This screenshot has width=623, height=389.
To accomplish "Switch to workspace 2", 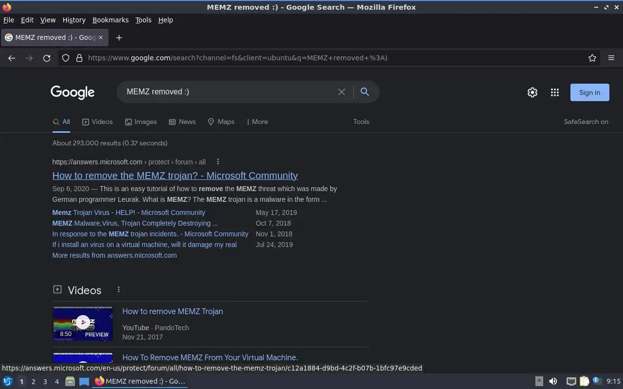I will click(33, 382).
